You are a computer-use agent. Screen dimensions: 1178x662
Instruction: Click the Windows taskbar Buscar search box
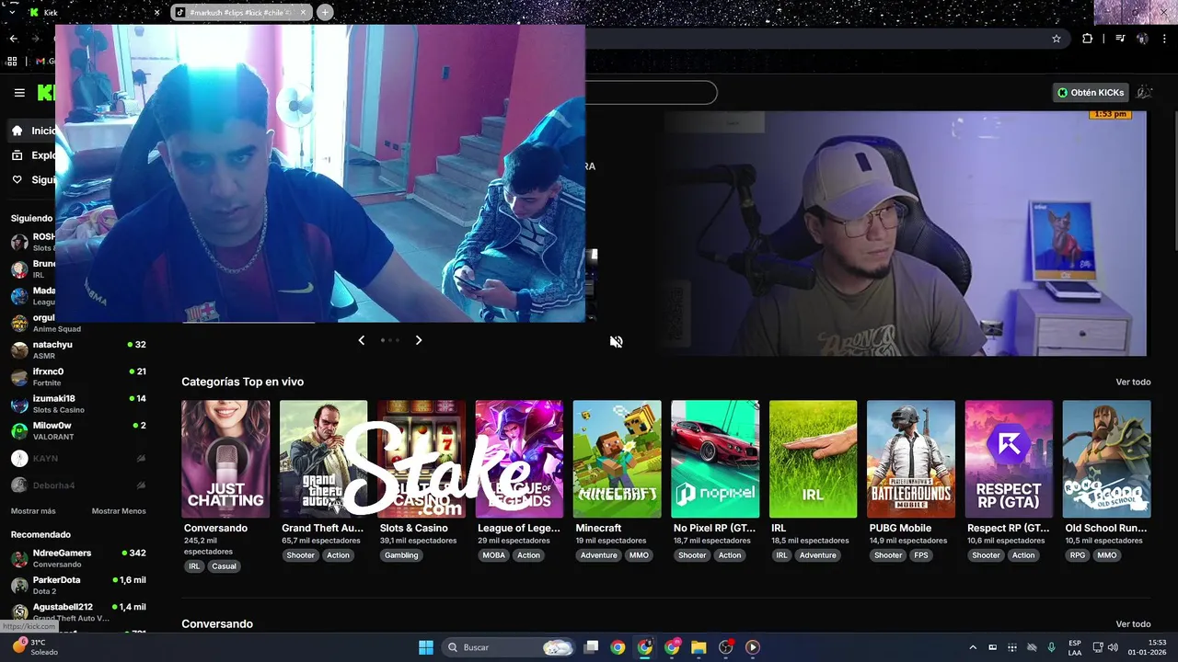[x=508, y=647]
